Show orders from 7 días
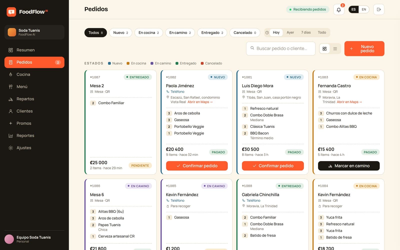Screen dimensions: 400x250 (306, 32)
